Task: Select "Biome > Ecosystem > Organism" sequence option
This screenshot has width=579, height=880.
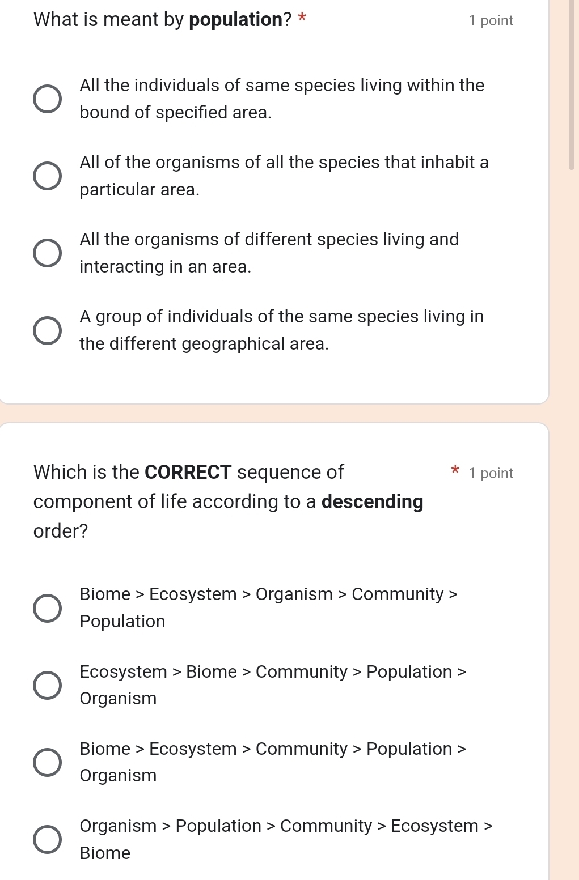Action: pos(48,607)
